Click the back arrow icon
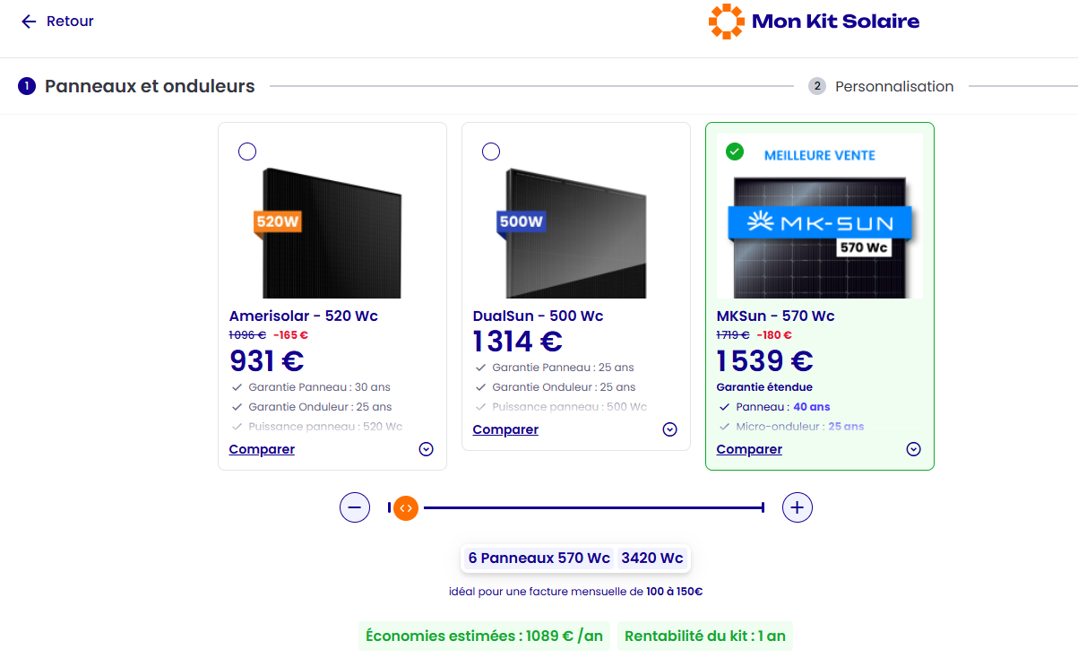Image resolution: width=1078 pixels, height=658 pixels. 29,22
